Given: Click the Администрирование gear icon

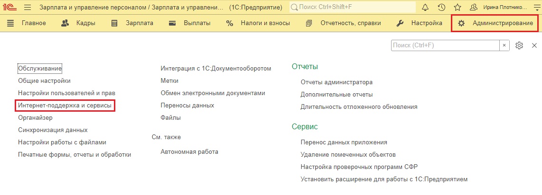Looking at the screenshot, I should pyautogui.click(x=461, y=23).
